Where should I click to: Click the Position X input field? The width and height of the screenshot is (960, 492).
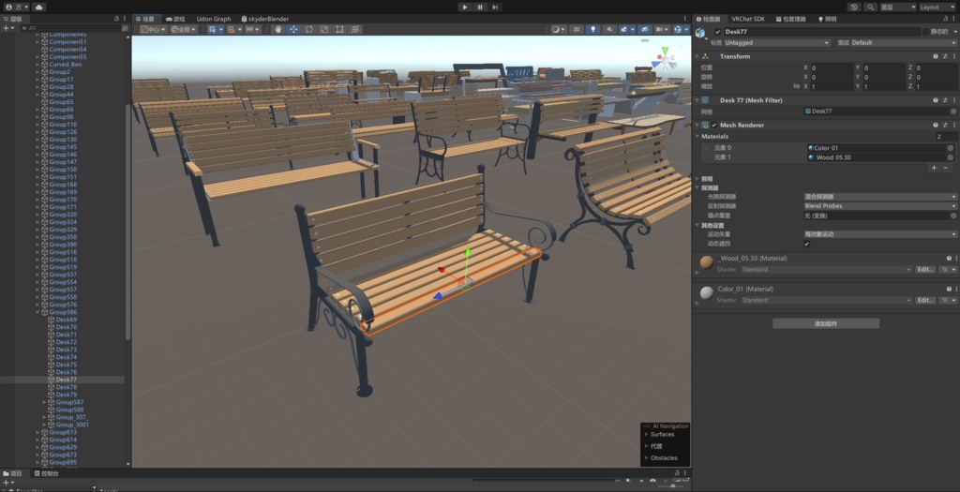[832, 67]
